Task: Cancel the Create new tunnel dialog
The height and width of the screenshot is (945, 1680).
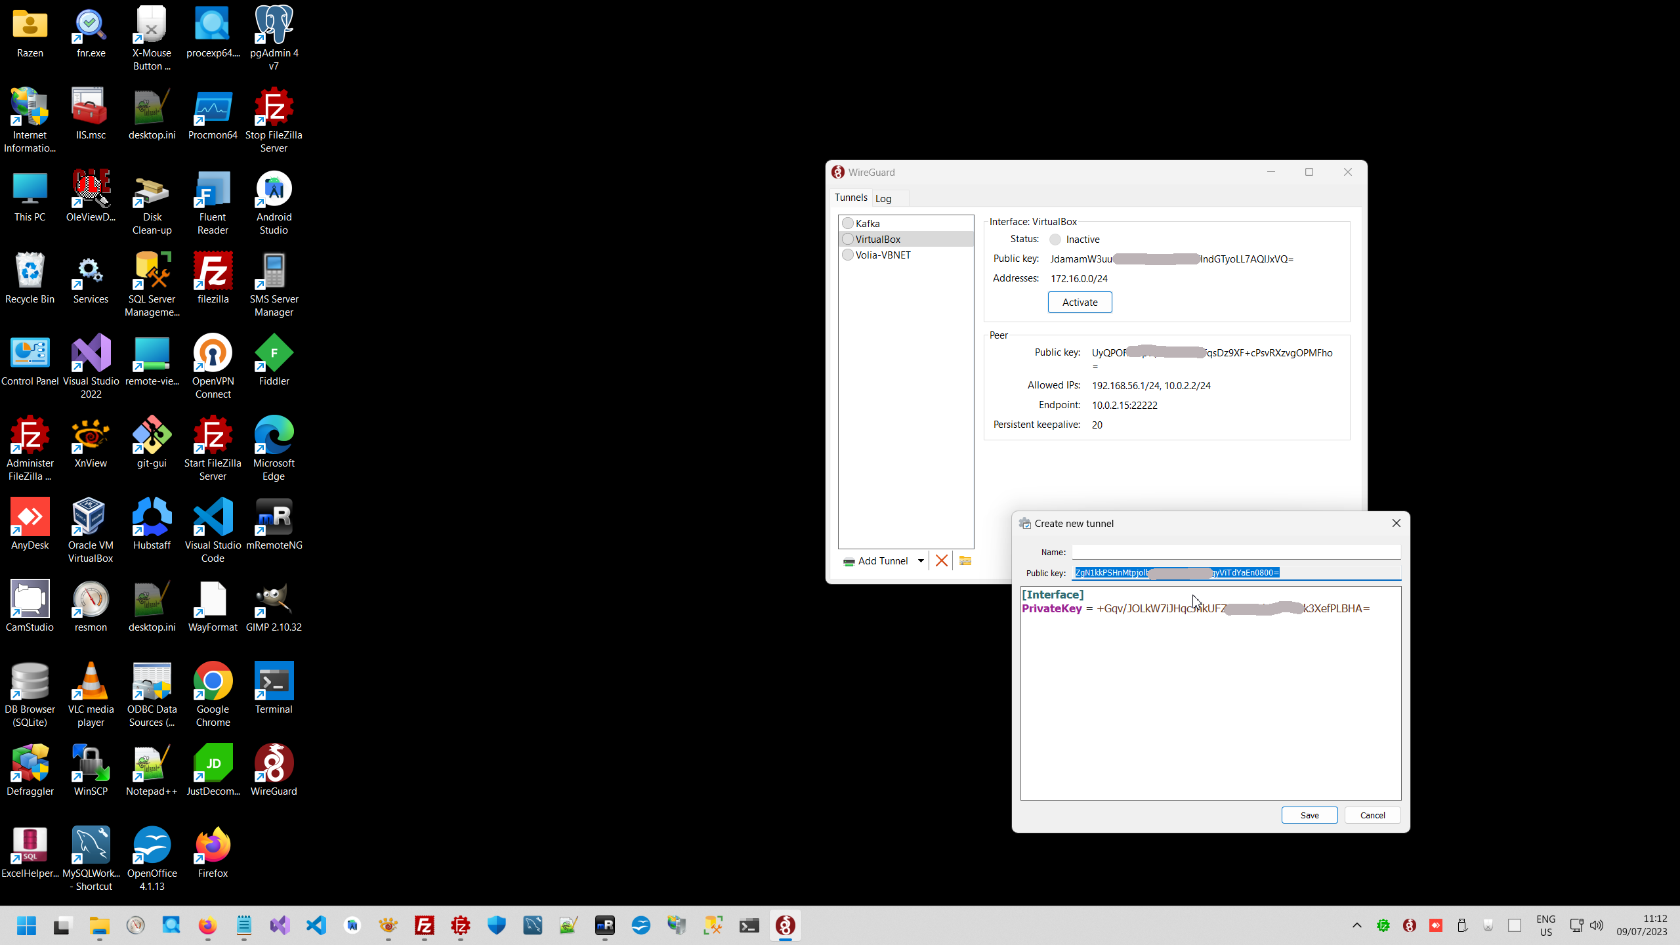Action: [x=1372, y=815]
